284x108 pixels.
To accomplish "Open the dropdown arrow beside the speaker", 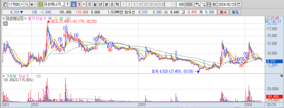I will pos(36,4).
